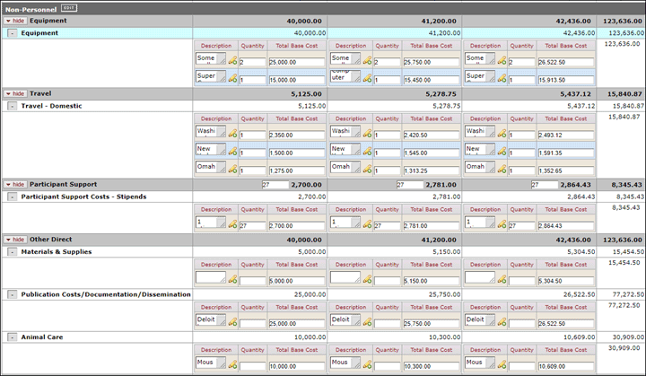Hide the Participant Support category section
Screen dimensions: 646x376
click(15, 184)
